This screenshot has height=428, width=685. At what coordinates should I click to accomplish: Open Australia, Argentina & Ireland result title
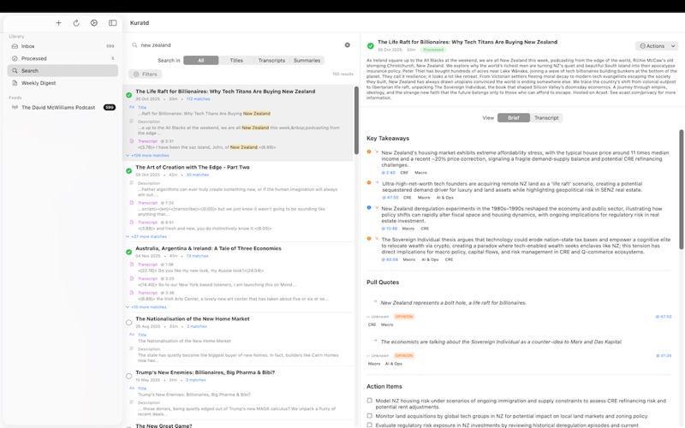[x=208, y=248]
